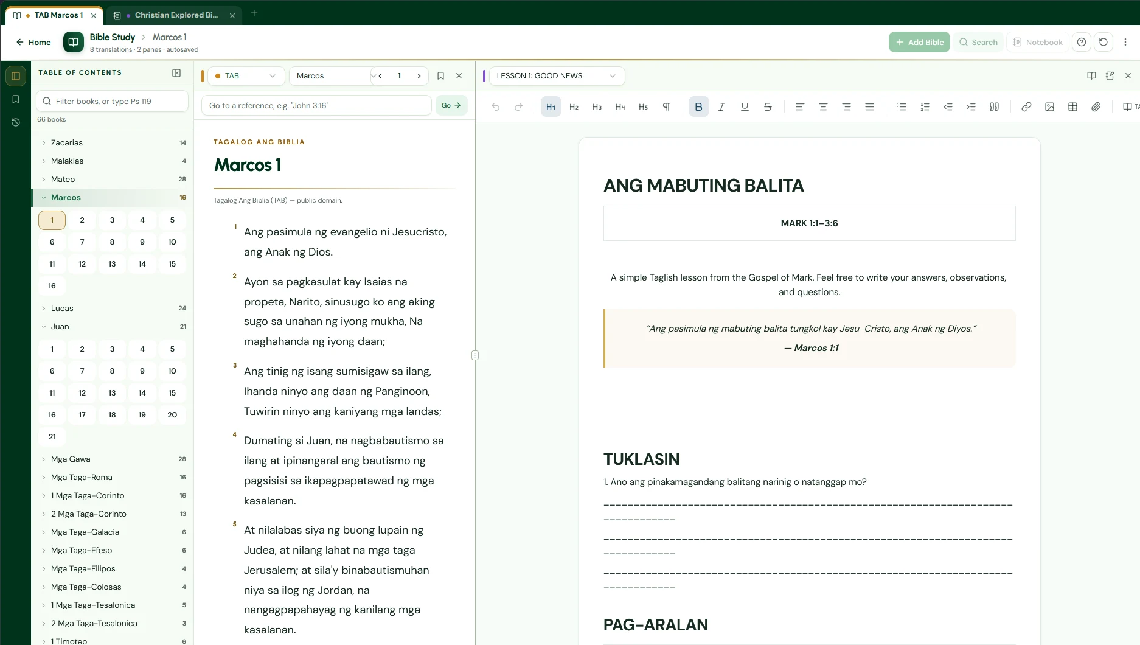Toggle bold formatting in editor
1140x645 pixels.
698,106
